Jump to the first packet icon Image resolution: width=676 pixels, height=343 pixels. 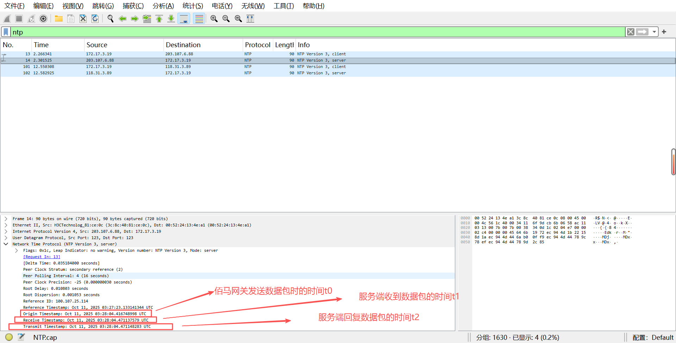[159, 19]
